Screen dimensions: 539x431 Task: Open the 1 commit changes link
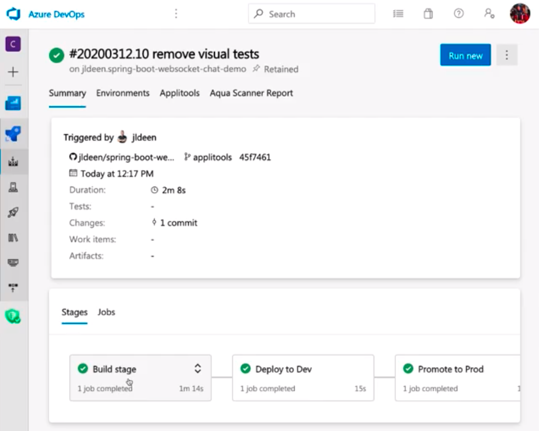[178, 223]
